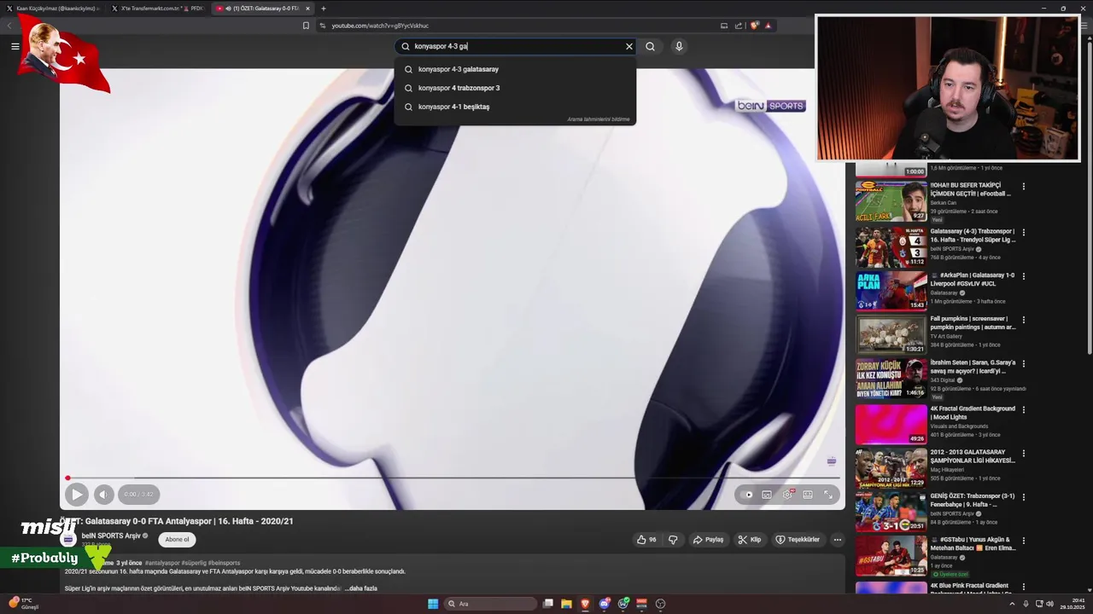Open 'GENİŞ ÖZET: Trabzonspor (3-1) Fenerbahçe' title
The height and width of the screenshot is (614, 1093).
[973, 500]
